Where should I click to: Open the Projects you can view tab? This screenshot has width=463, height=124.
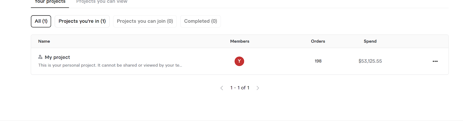click(x=102, y=2)
